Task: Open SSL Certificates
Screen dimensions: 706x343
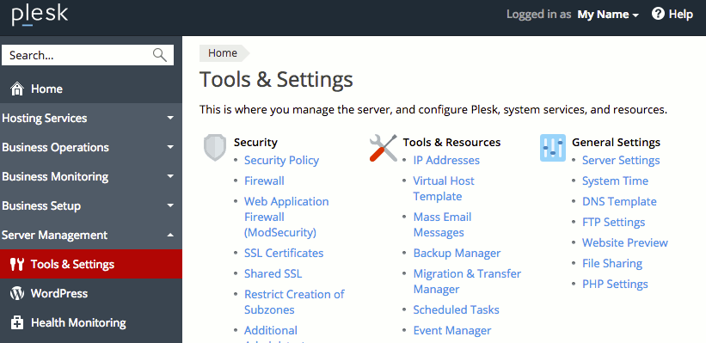Action: tap(284, 253)
